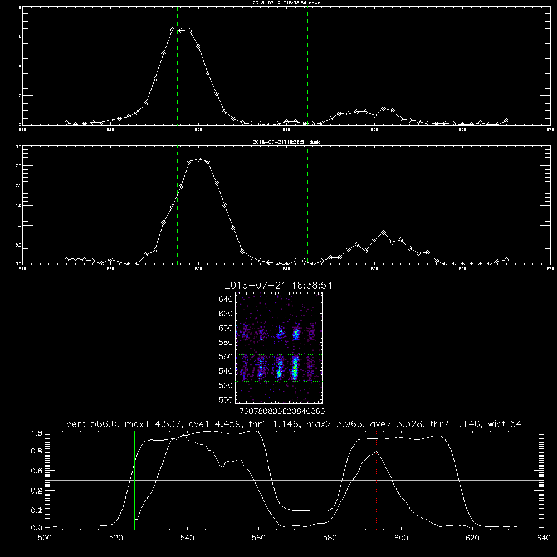Click the dusk plot title text
Screen dimensions: 557x557
click(x=286, y=142)
